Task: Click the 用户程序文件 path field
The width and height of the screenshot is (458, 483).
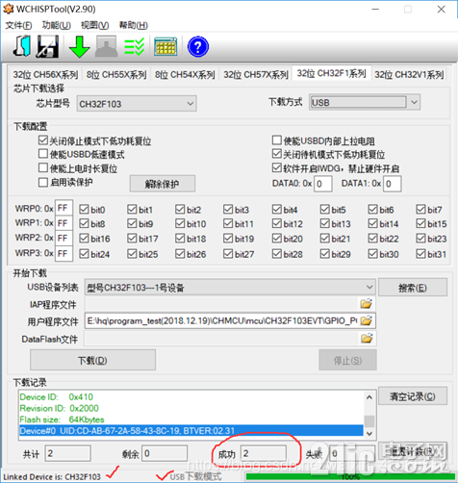Action: (222, 320)
